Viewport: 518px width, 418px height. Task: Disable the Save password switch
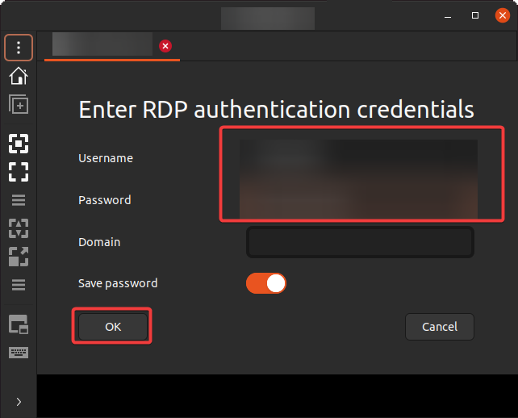(266, 283)
